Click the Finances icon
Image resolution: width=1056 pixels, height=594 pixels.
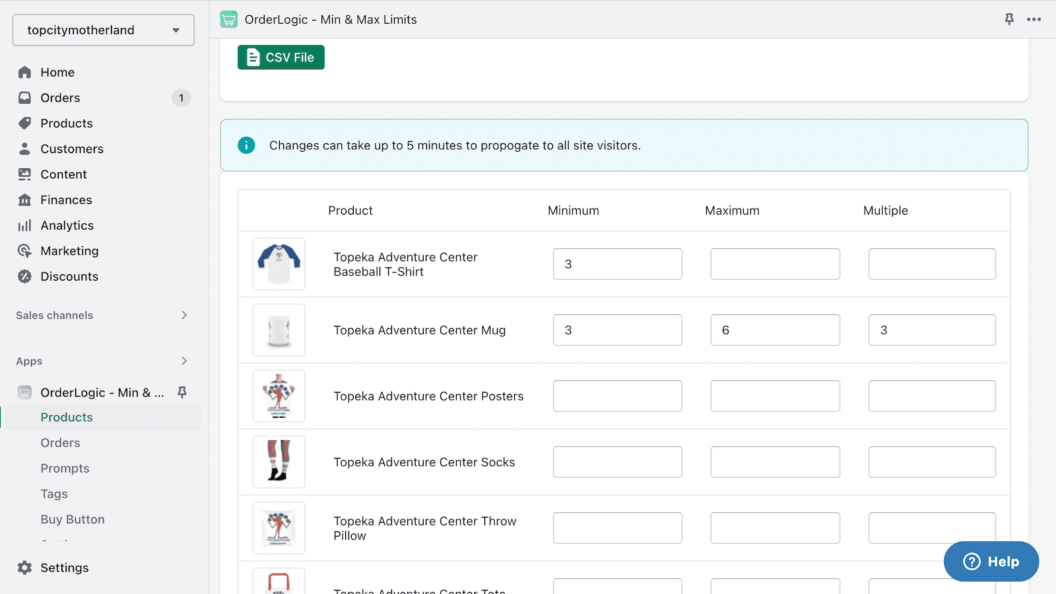pyautogui.click(x=24, y=199)
